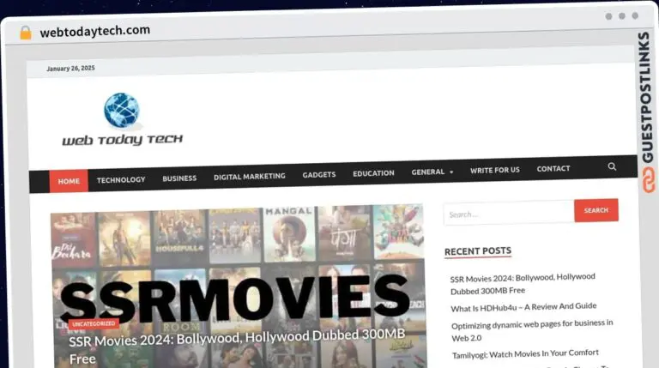Click the webtodaytech.com address text
Image resolution: width=659 pixels, height=368 pixels.
click(95, 31)
